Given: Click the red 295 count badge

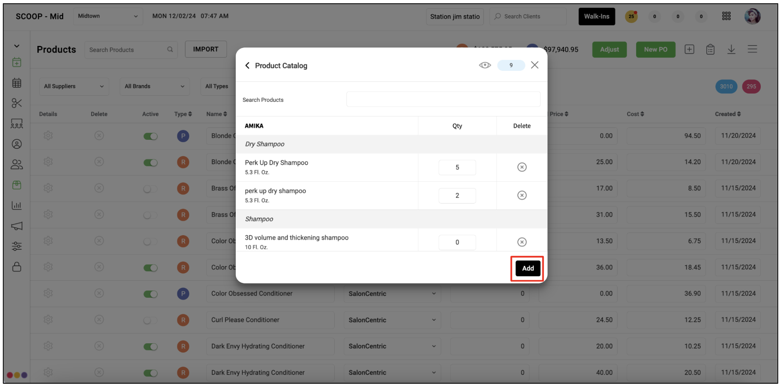Looking at the screenshot, I should coord(751,86).
